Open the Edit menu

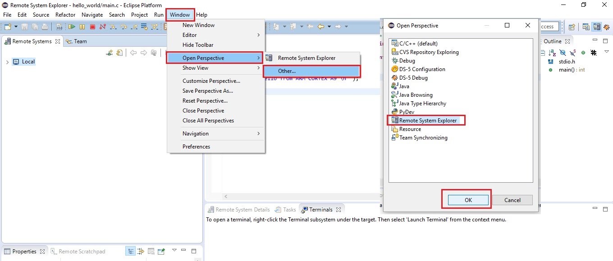22,15
